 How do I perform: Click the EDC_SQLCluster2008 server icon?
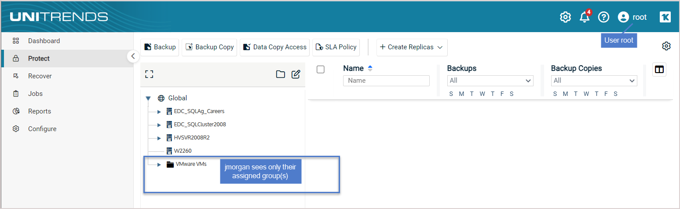point(169,125)
